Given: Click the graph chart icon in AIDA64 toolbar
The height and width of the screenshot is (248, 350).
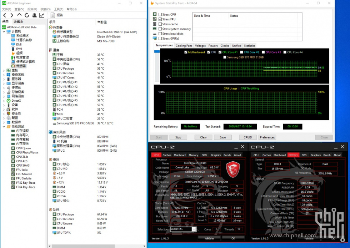Looking at the screenshot, I should [42, 15].
